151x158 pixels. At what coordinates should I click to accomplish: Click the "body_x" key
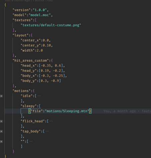point(29,76)
